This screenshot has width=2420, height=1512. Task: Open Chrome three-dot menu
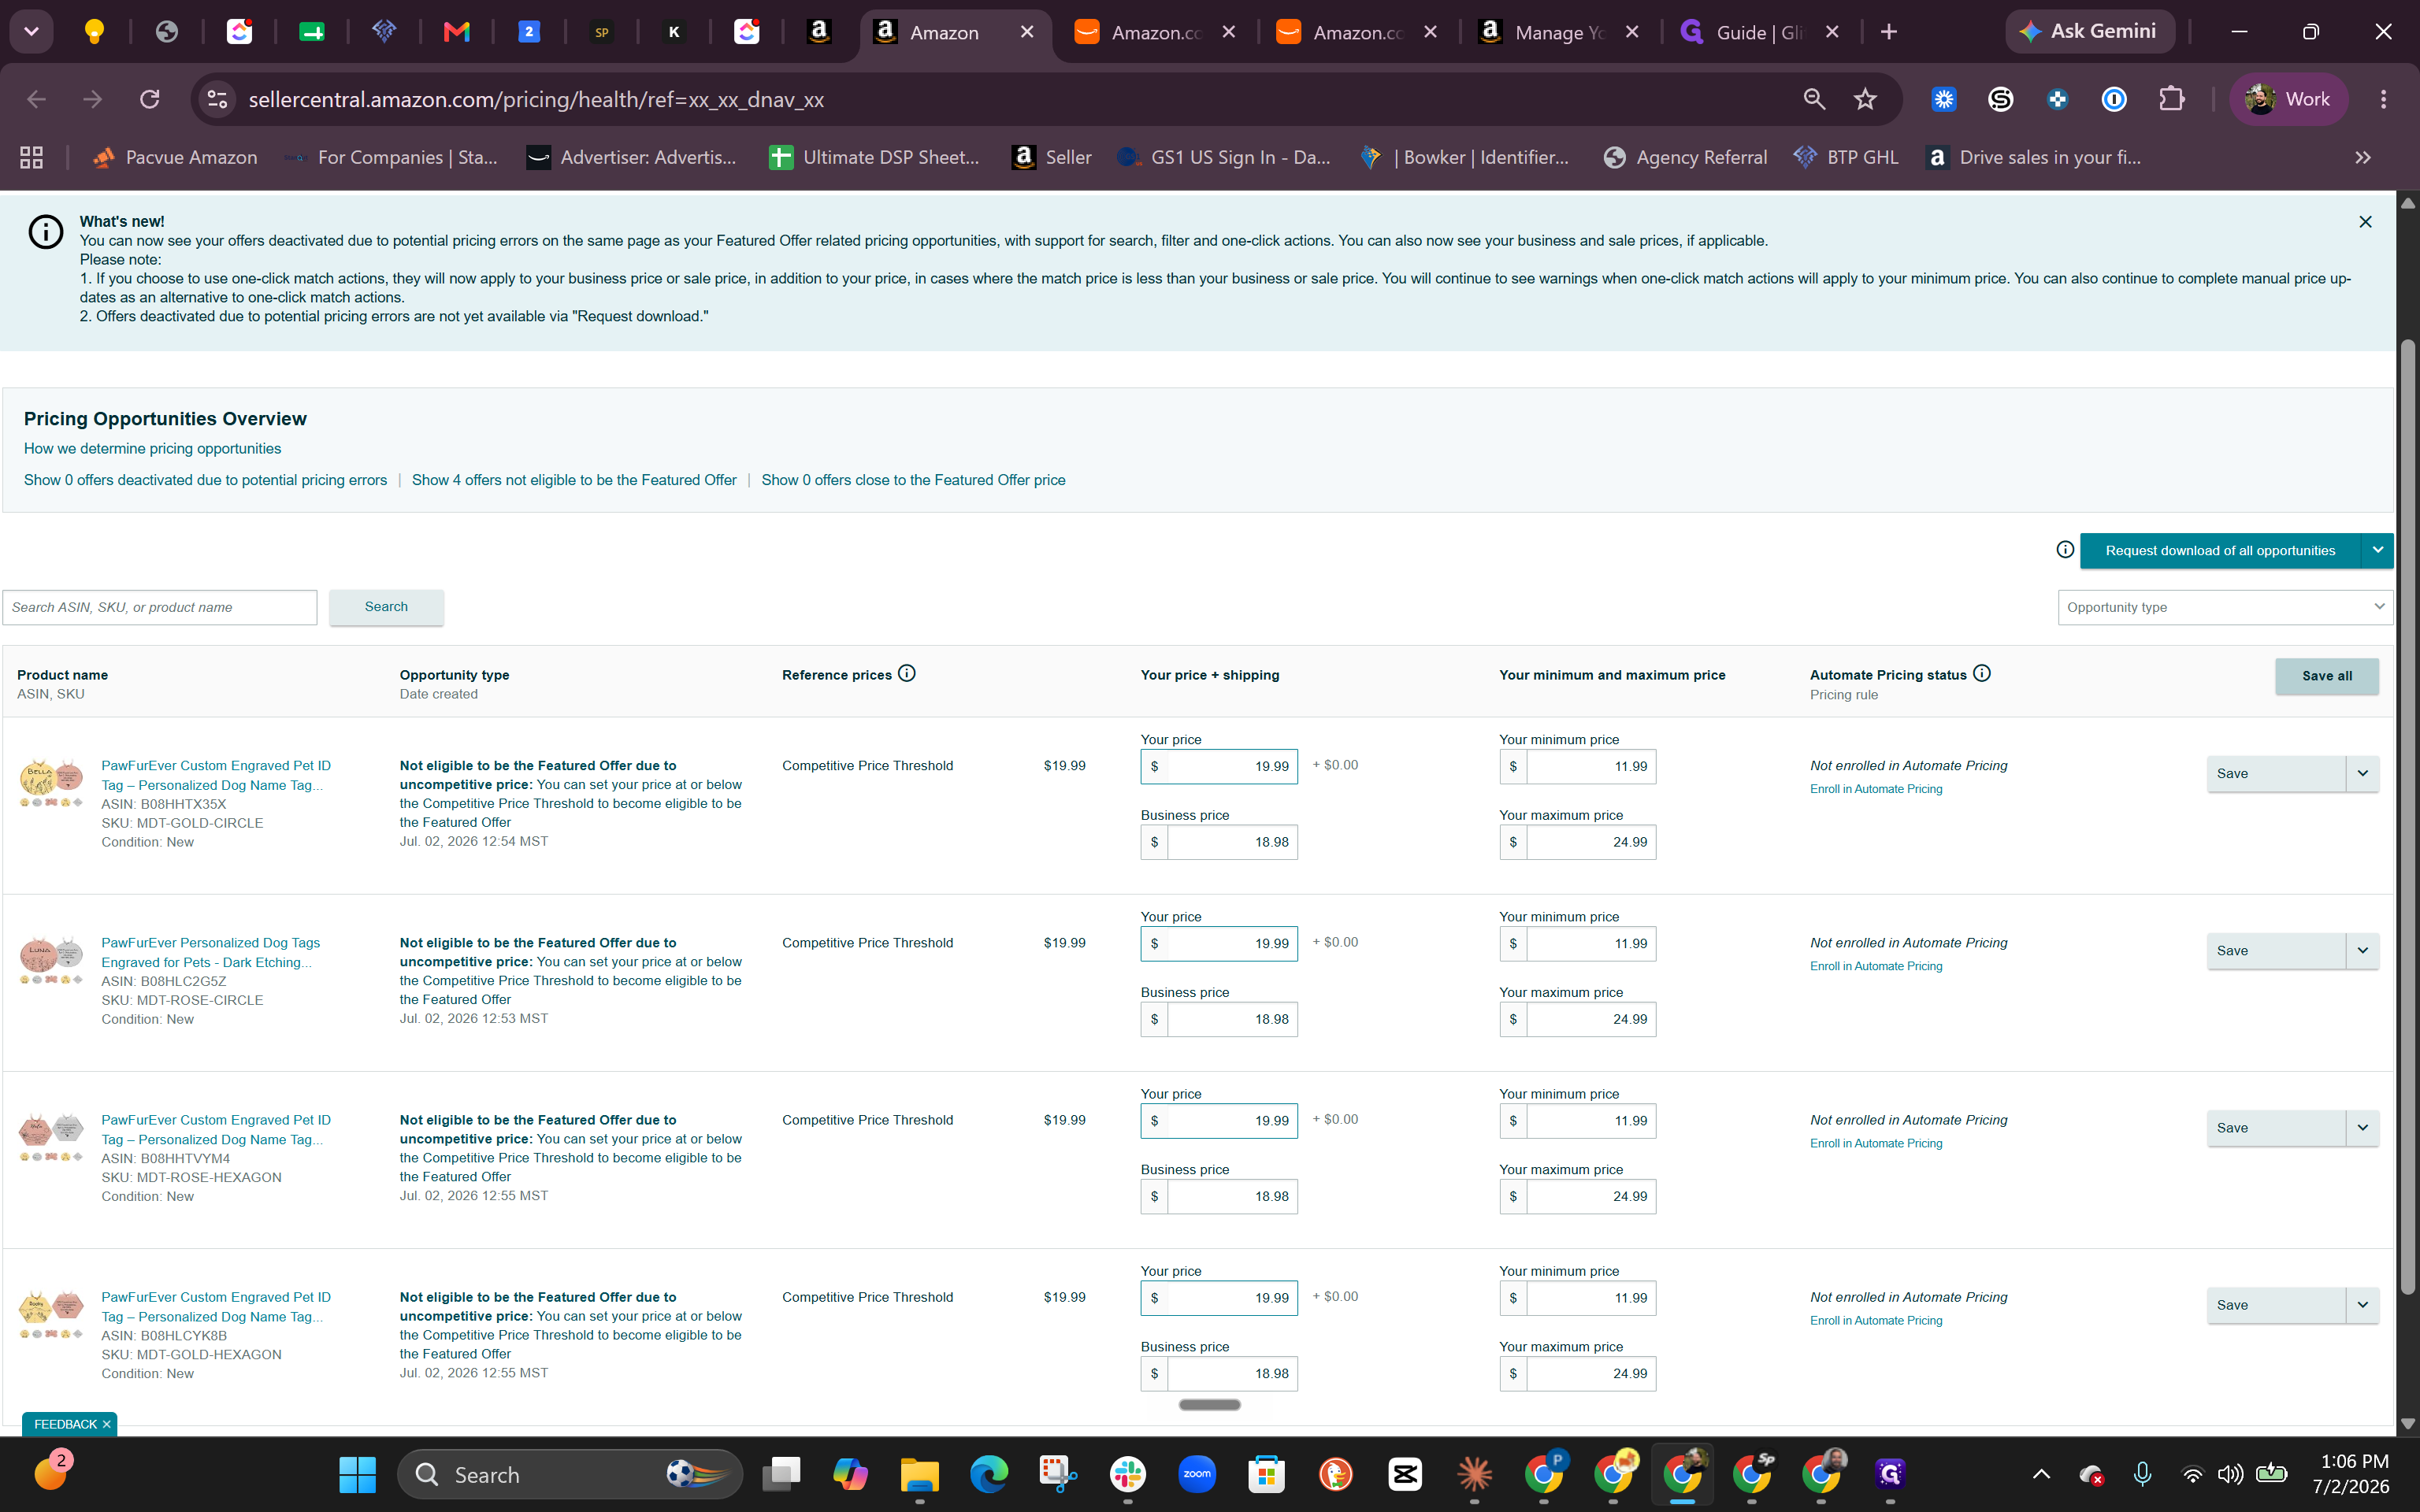2384,99
